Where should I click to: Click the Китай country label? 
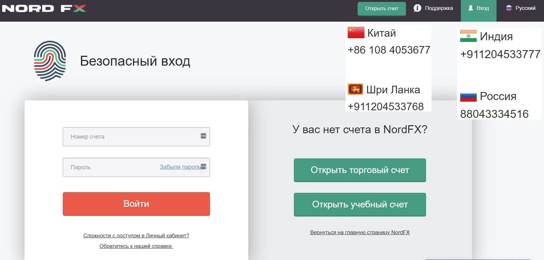point(381,33)
